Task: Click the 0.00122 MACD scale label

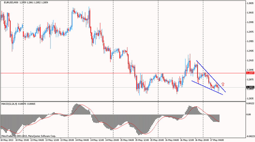Action: (x=250, y=103)
